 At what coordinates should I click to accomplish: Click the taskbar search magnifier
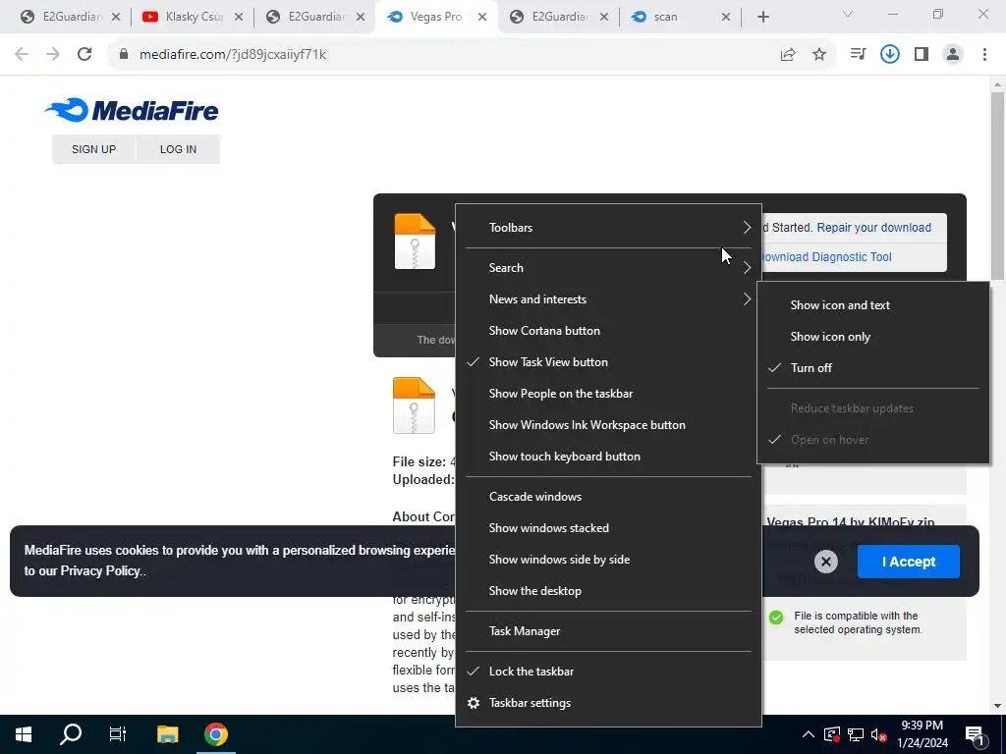[71, 734]
